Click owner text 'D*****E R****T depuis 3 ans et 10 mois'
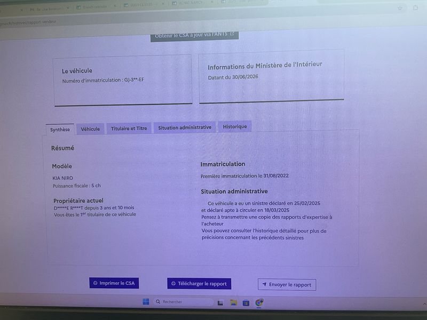 pos(94,207)
